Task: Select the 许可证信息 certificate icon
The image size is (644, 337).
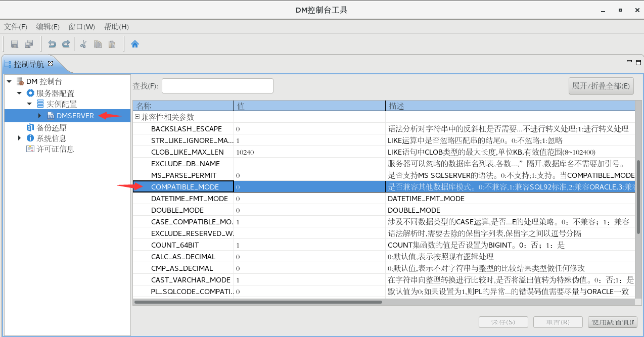Action: [30, 149]
